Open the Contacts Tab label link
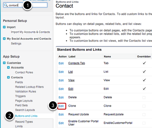 coord(77,63)
